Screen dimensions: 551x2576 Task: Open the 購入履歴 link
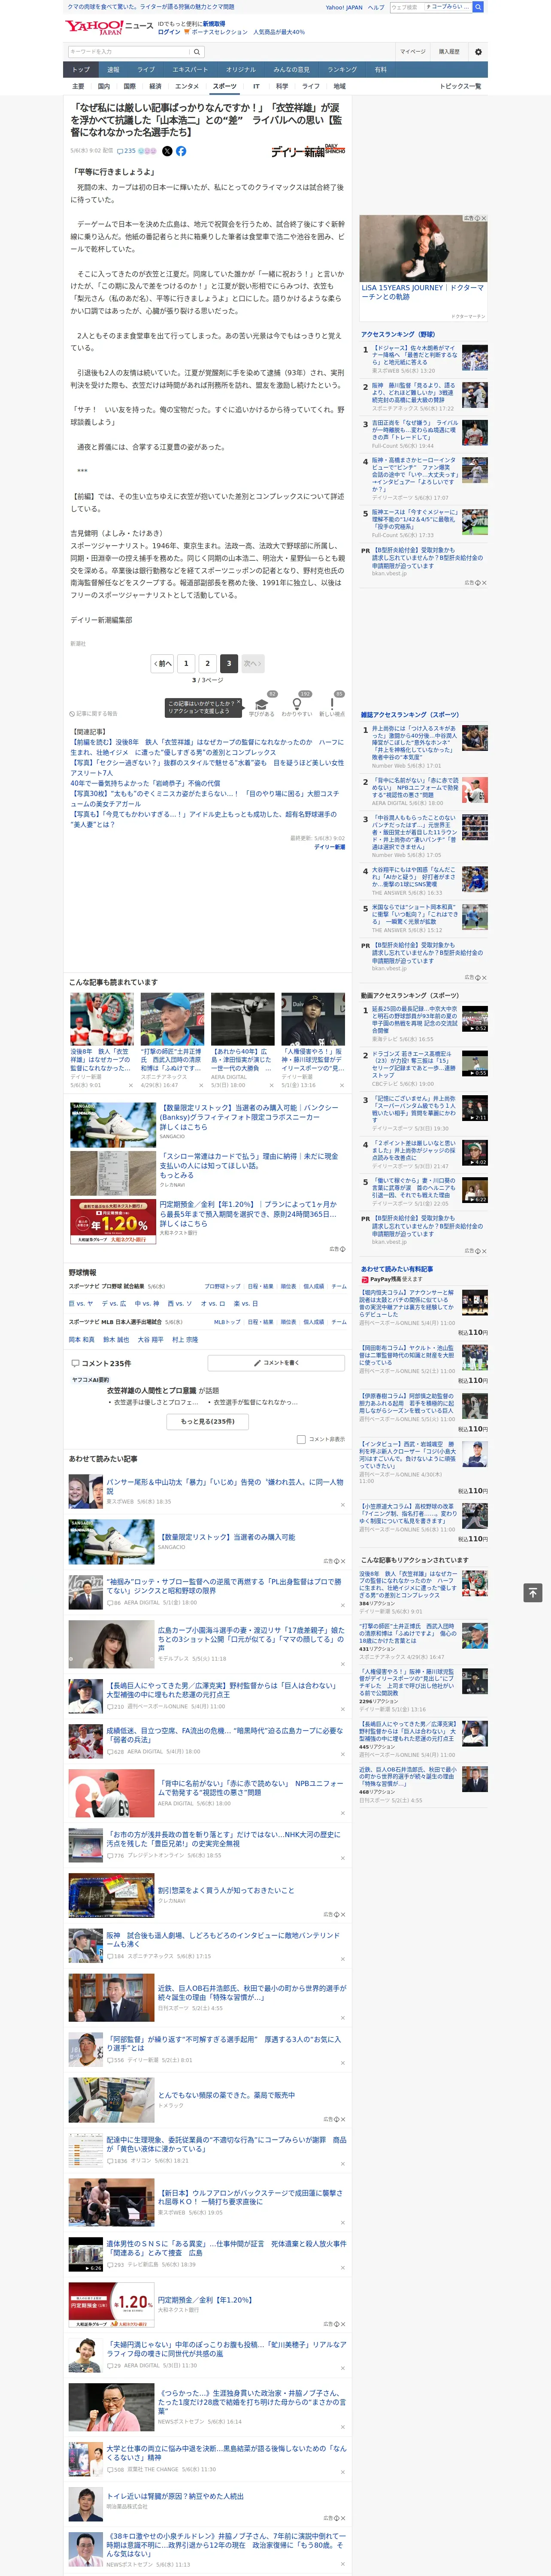[x=449, y=52]
